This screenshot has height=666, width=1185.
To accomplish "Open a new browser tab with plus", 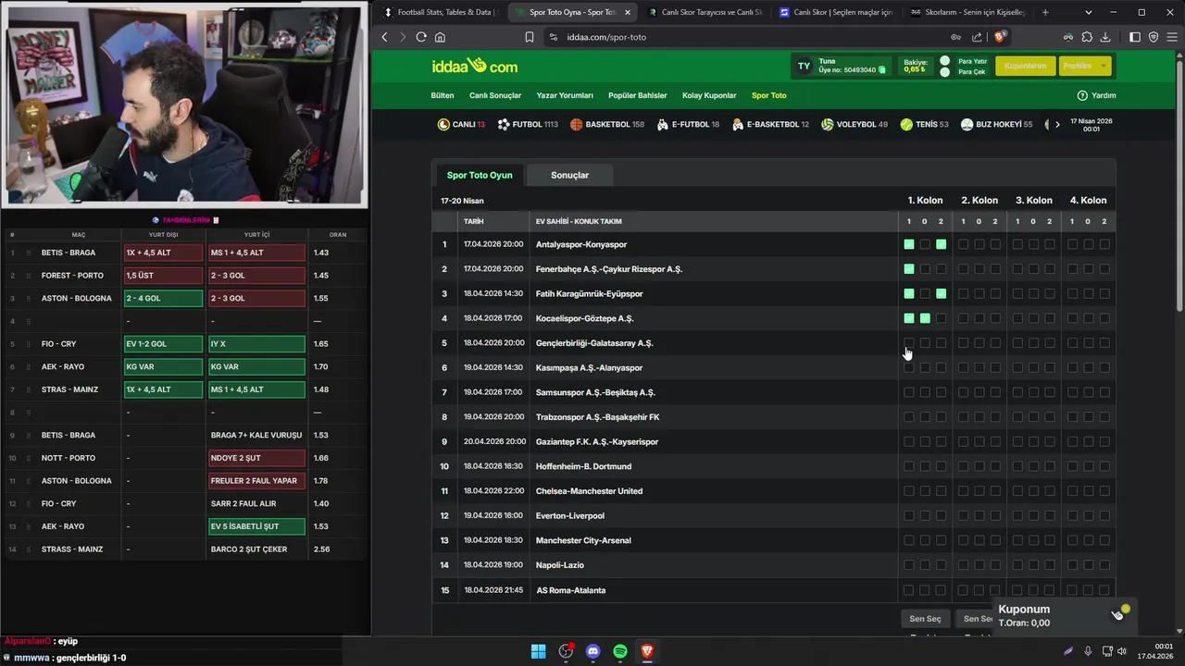I will pos(1045,12).
